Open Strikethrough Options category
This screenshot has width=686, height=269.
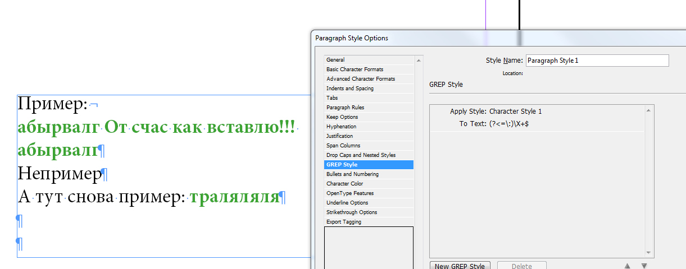(369, 212)
